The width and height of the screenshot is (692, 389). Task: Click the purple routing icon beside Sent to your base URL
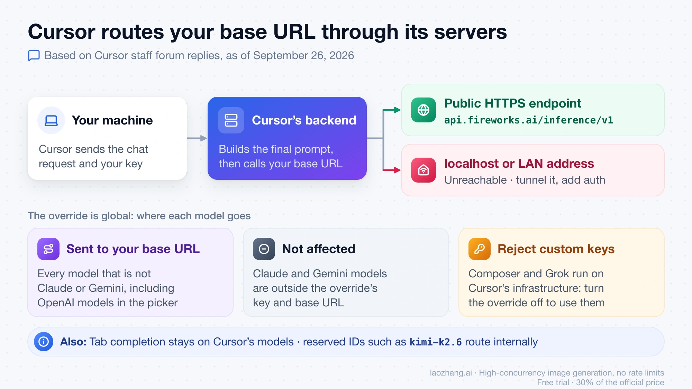(48, 249)
